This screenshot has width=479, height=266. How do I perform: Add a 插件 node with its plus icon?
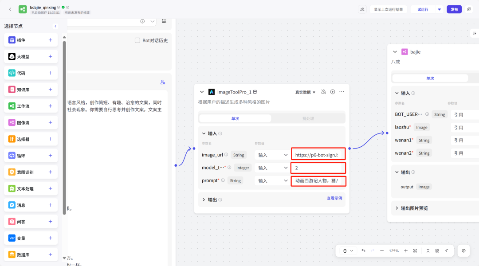tap(51, 40)
